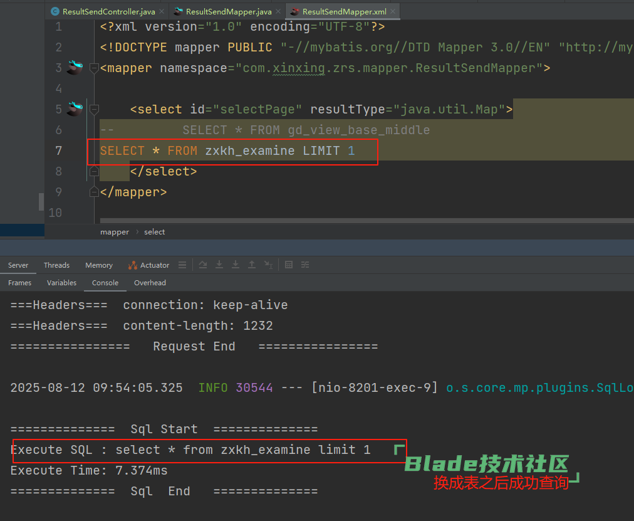Place cursor on 'zxkh_examine' in line 7

pyautogui.click(x=250, y=150)
